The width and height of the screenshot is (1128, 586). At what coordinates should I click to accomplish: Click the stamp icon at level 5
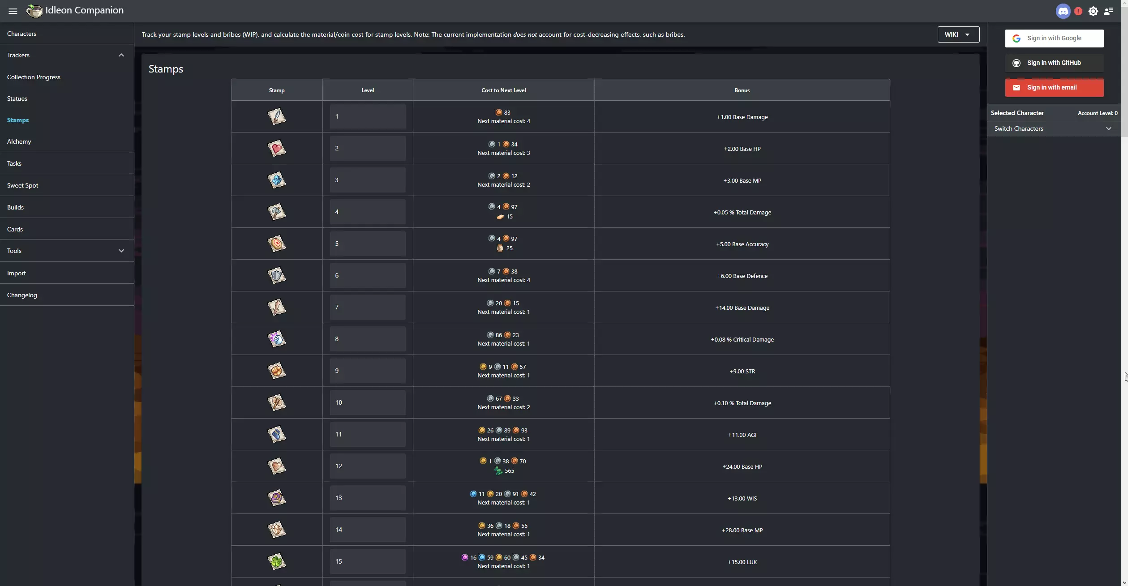(276, 244)
